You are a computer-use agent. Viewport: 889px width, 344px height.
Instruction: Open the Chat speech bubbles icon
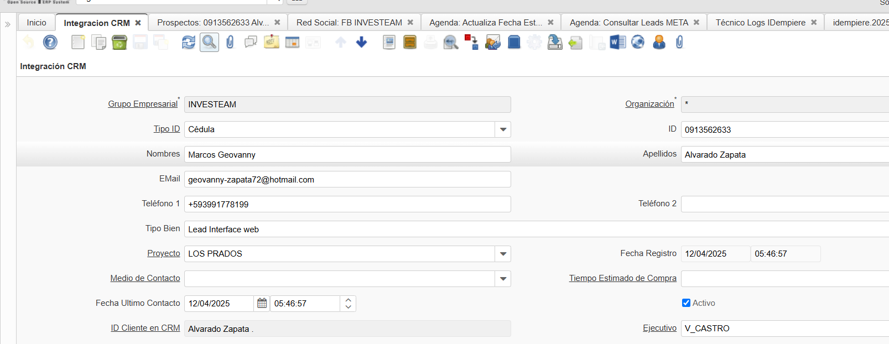251,42
